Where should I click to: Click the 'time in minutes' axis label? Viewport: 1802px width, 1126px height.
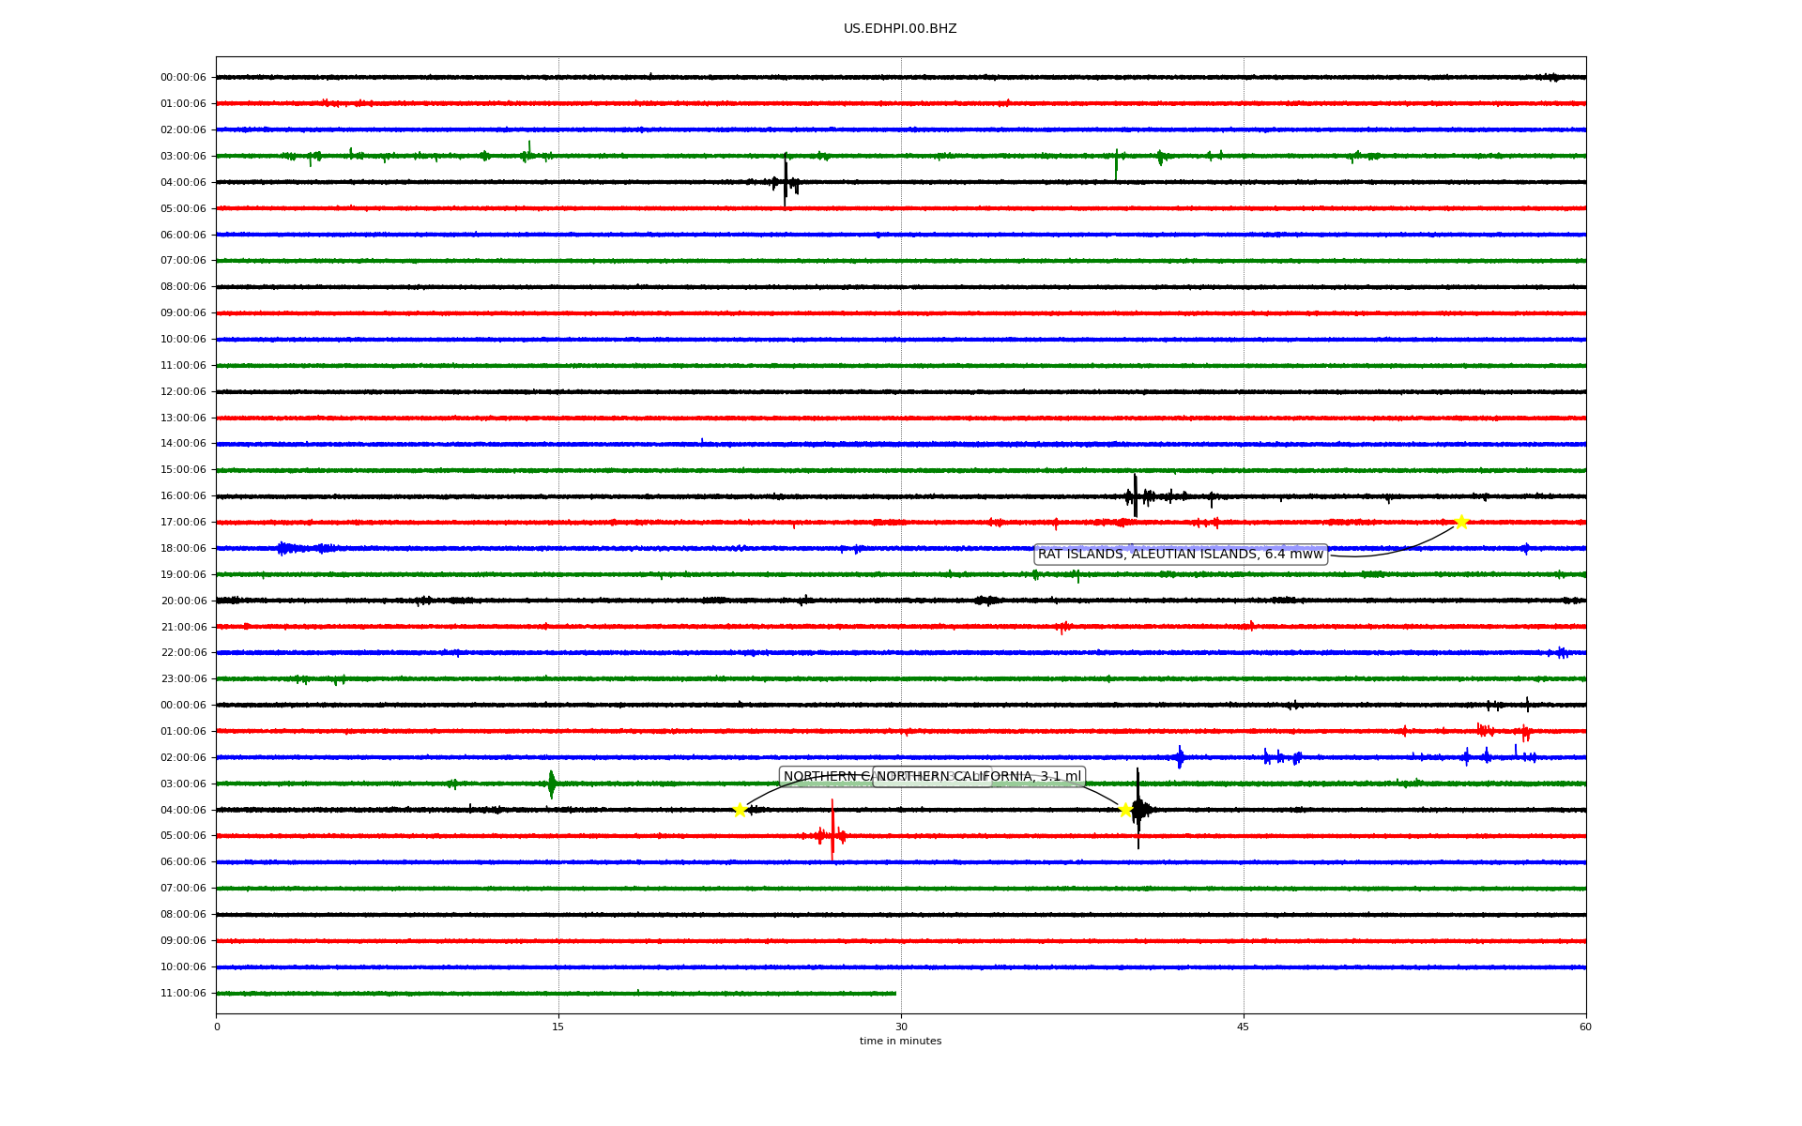900,1042
